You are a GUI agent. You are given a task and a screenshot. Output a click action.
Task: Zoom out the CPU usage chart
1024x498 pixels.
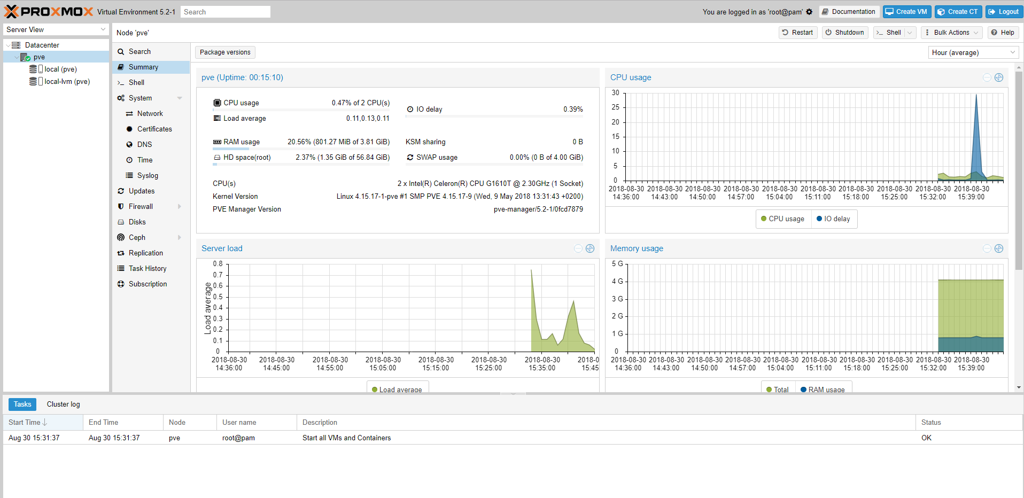987,77
